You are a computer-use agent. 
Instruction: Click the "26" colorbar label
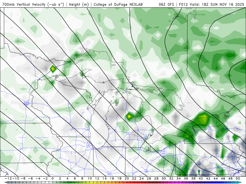click(149, 178)
